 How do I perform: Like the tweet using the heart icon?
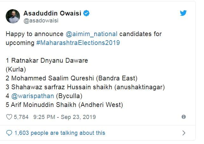point(9,117)
